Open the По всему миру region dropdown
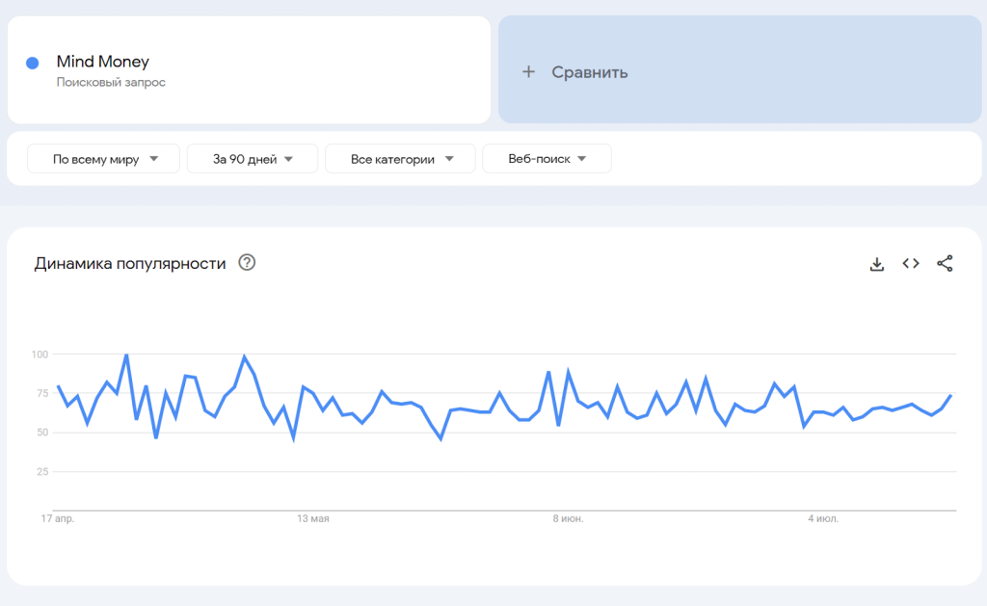The width and height of the screenshot is (987, 606). pyautogui.click(x=104, y=159)
